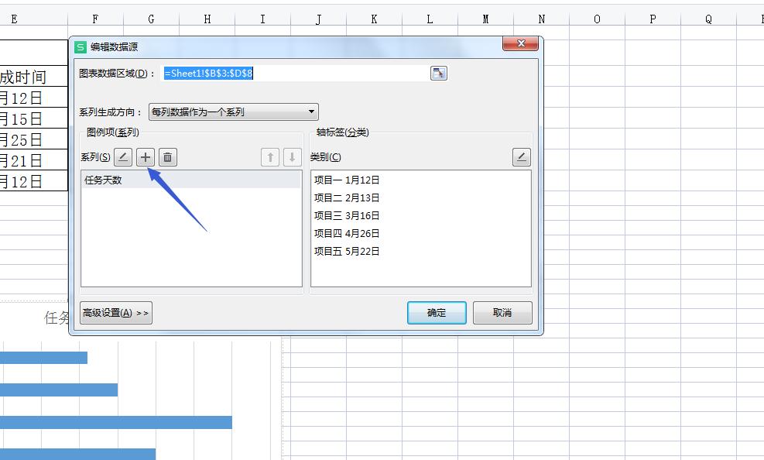The width and height of the screenshot is (764, 460).
Task: Click the longest blue bar in the chart
Action: (116, 422)
